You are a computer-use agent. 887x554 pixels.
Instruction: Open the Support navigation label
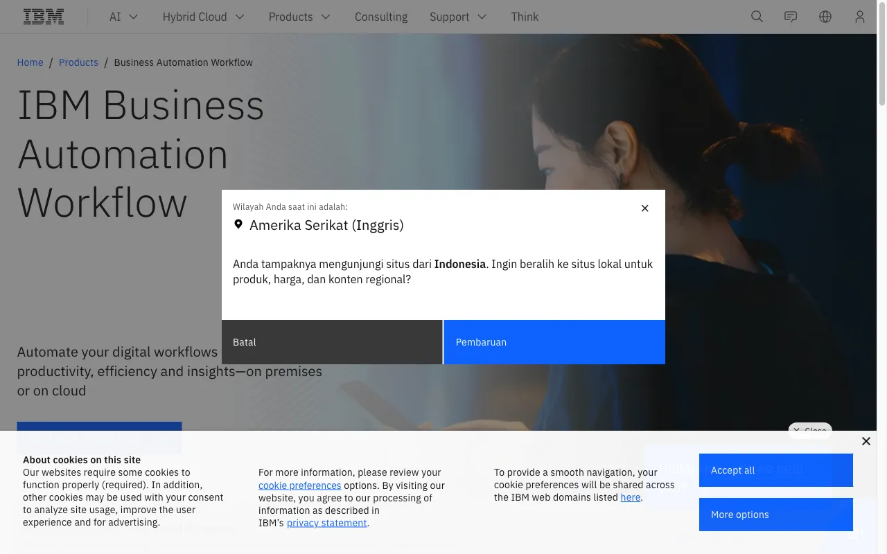(x=449, y=17)
